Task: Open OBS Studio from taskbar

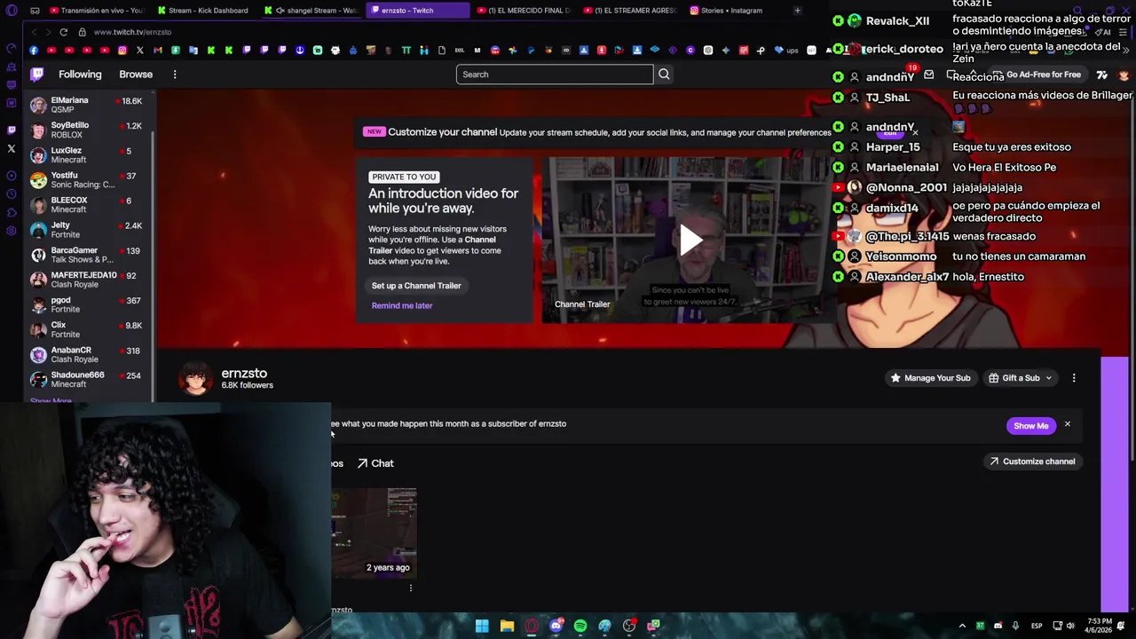Action: (x=629, y=626)
